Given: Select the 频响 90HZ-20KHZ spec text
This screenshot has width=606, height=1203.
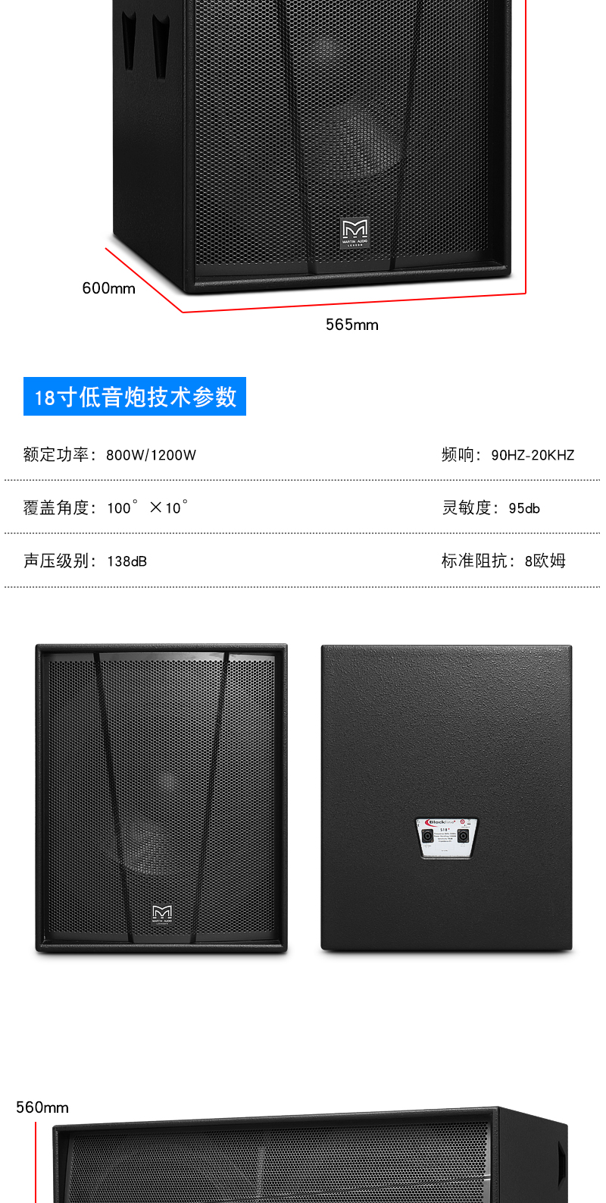Looking at the screenshot, I should point(508,455).
